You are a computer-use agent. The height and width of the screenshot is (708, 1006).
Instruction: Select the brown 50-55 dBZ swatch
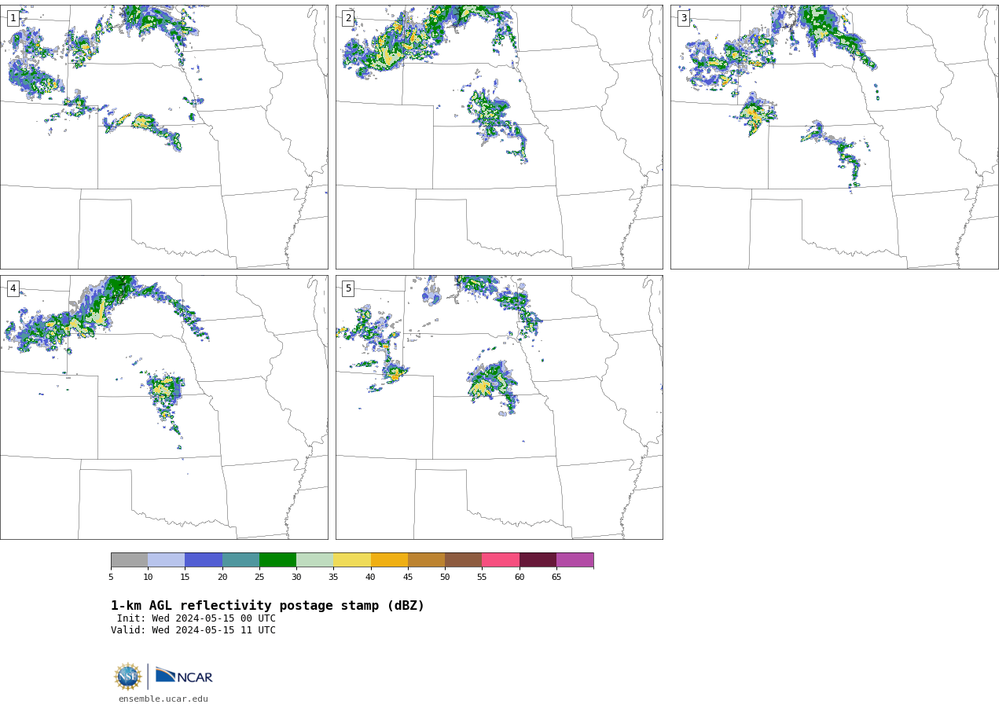click(x=463, y=560)
